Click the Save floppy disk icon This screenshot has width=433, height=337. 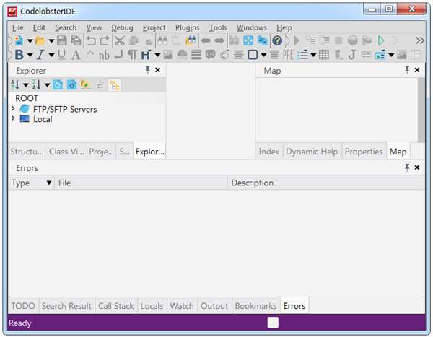click(62, 41)
